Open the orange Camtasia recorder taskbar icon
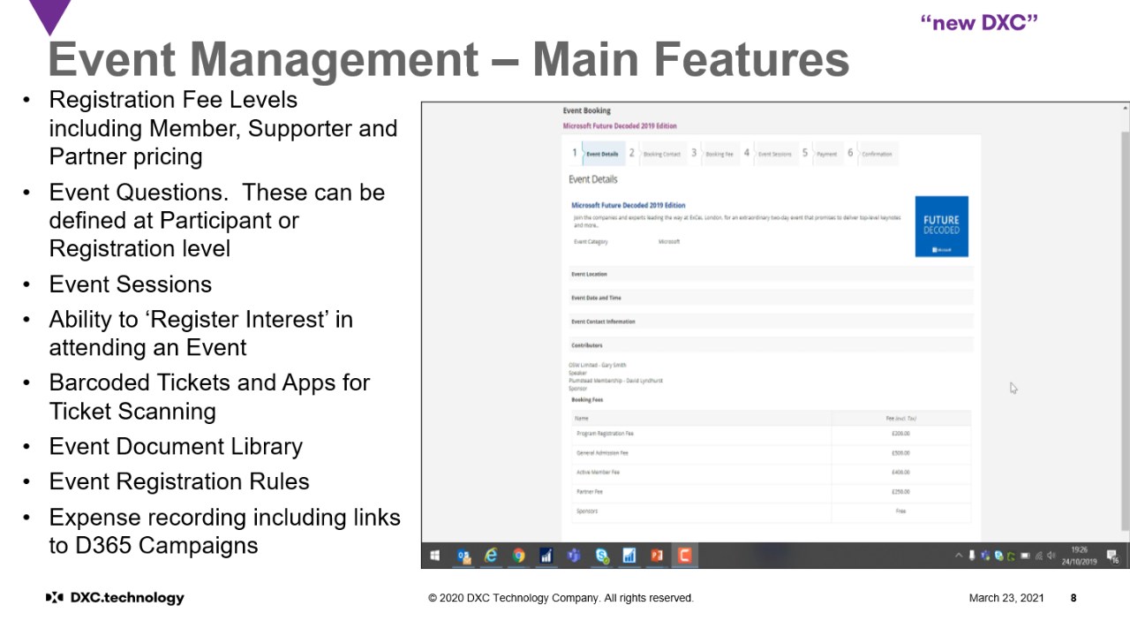This screenshot has height=636, width=1130. tap(684, 556)
